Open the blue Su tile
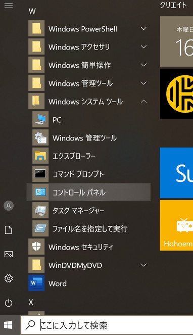 [176, 173]
